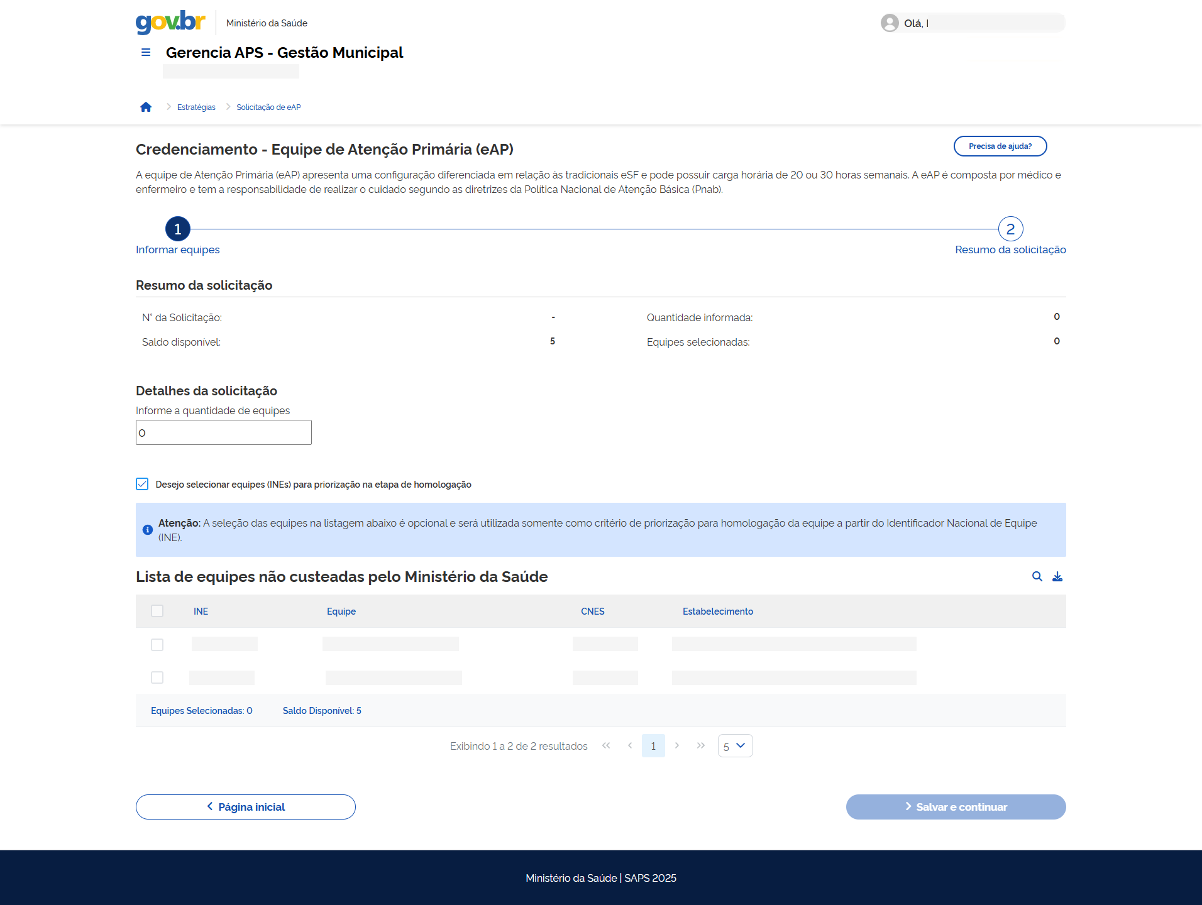Screen dimensions: 1202x905
Task: Go to the previous page arrow
Action: [630, 745]
